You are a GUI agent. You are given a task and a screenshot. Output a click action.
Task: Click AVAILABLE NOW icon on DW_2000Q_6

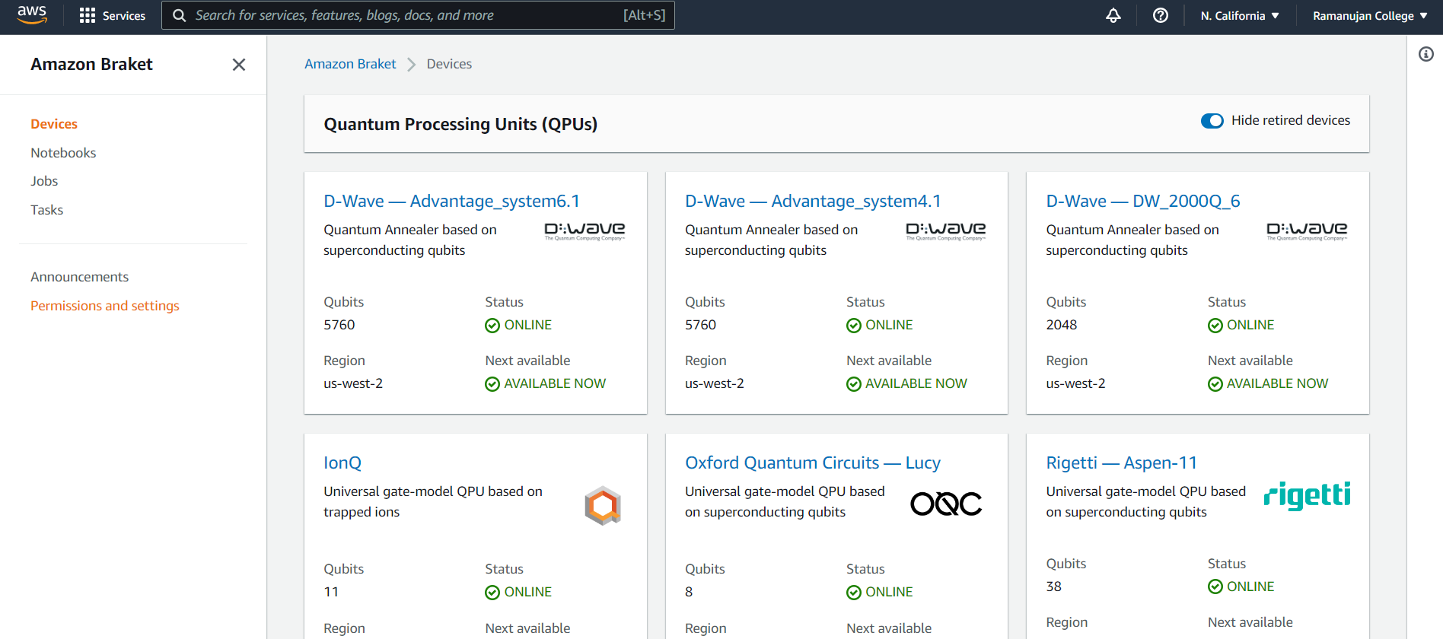[1215, 384]
